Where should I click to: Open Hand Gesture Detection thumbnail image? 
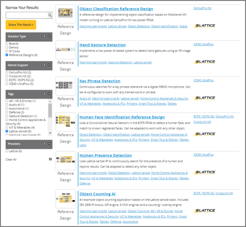tap(66, 49)
